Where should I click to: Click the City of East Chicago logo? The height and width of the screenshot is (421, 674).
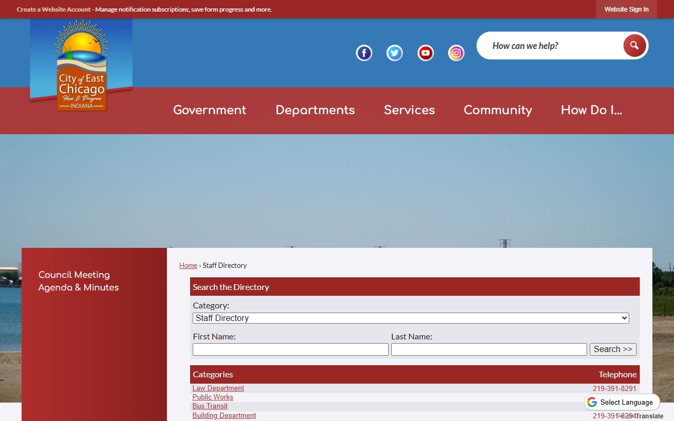coord(82,65)
